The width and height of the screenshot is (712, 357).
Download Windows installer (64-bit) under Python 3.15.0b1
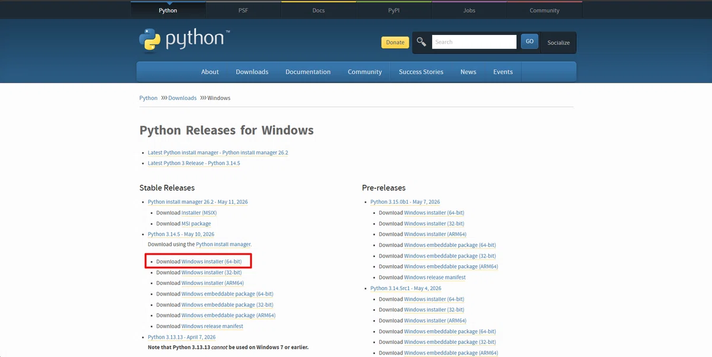(434, 213)
